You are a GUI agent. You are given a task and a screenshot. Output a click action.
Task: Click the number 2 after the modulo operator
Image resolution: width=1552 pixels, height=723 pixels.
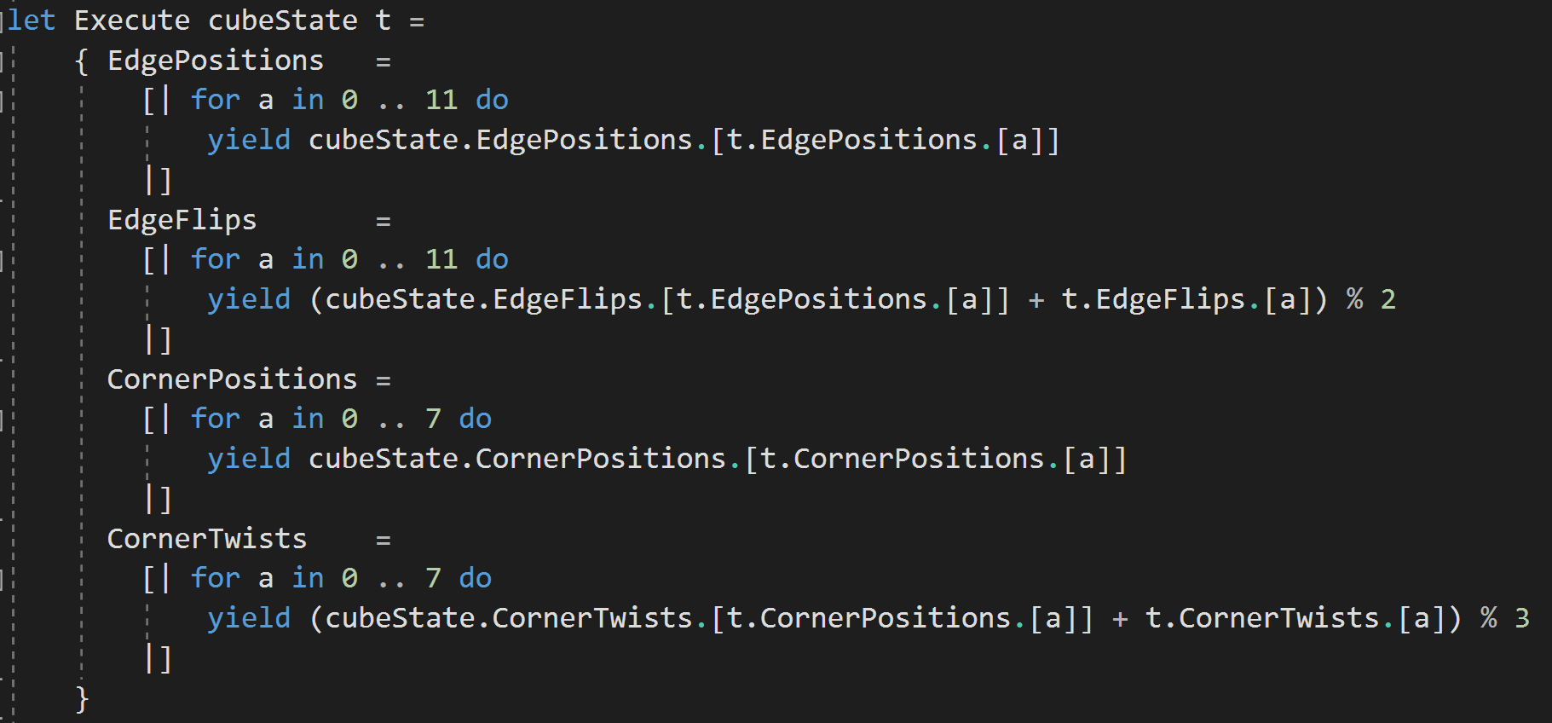click(1388, 299)
